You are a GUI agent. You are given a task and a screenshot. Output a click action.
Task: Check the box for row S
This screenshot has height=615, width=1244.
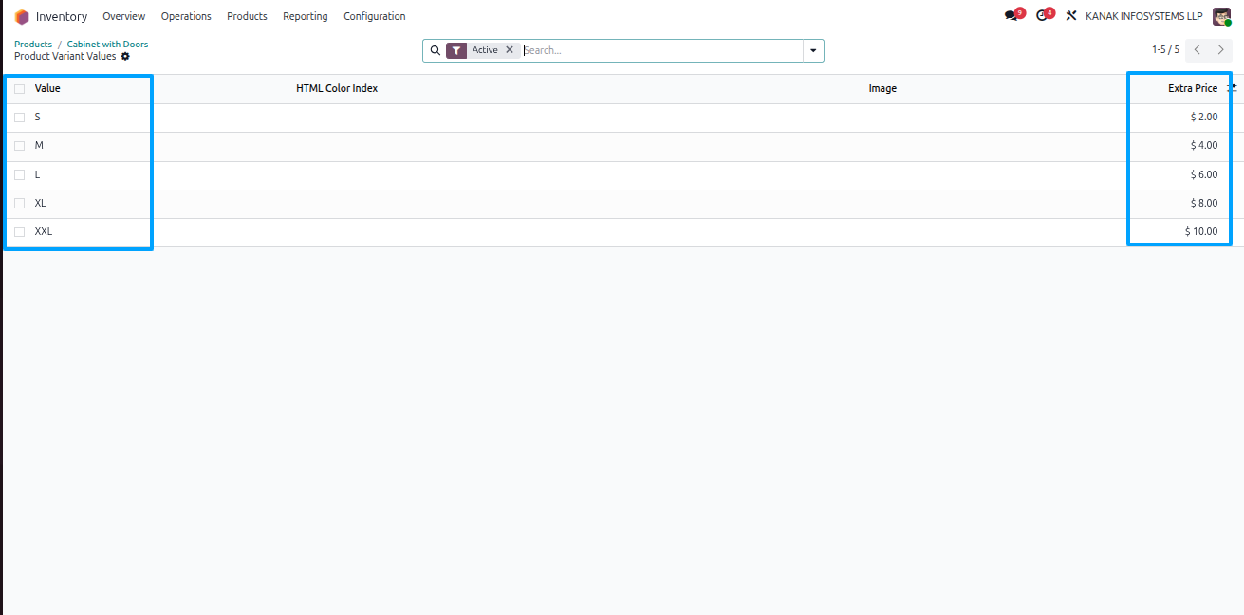(x=19, y=118)
